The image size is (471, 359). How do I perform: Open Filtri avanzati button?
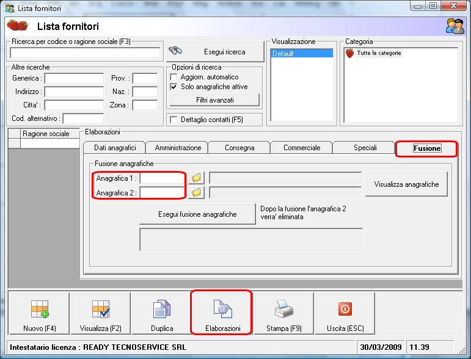pyautogui.click(x=215, y=100)
